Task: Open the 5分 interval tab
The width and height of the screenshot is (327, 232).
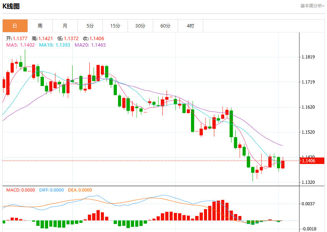Action: point(90,26)
